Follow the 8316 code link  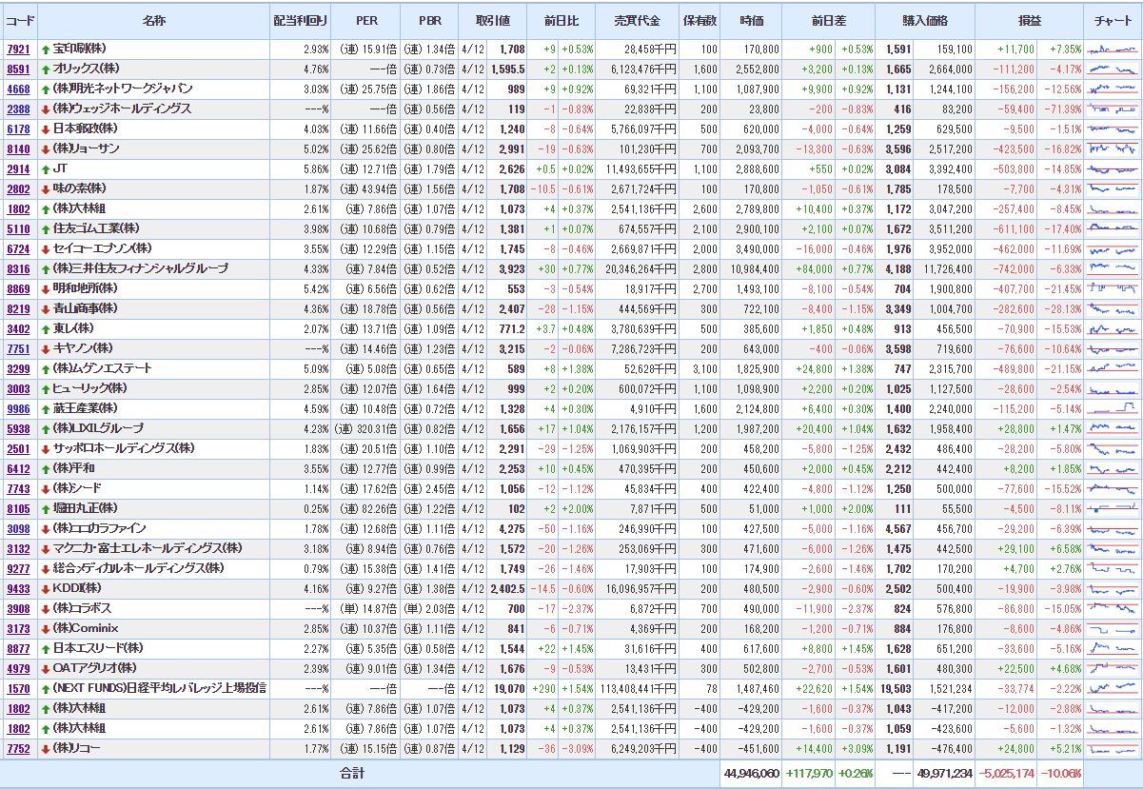(x=17, y=268)
